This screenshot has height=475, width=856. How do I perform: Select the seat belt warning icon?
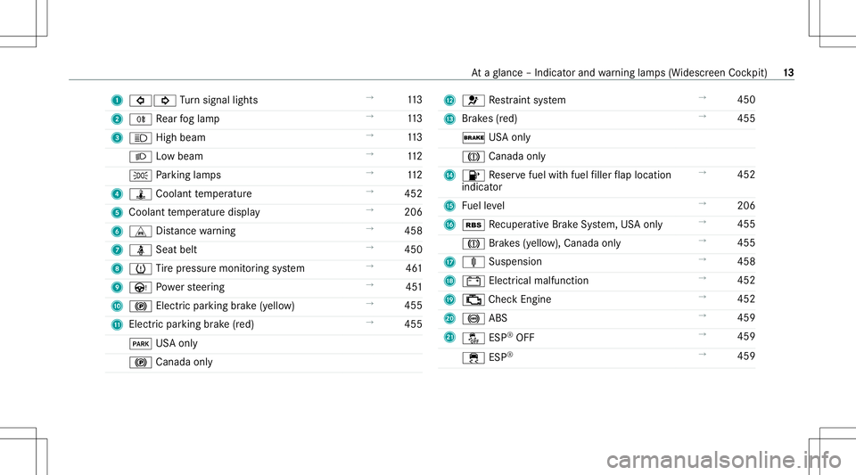click(x=140, y=250)
